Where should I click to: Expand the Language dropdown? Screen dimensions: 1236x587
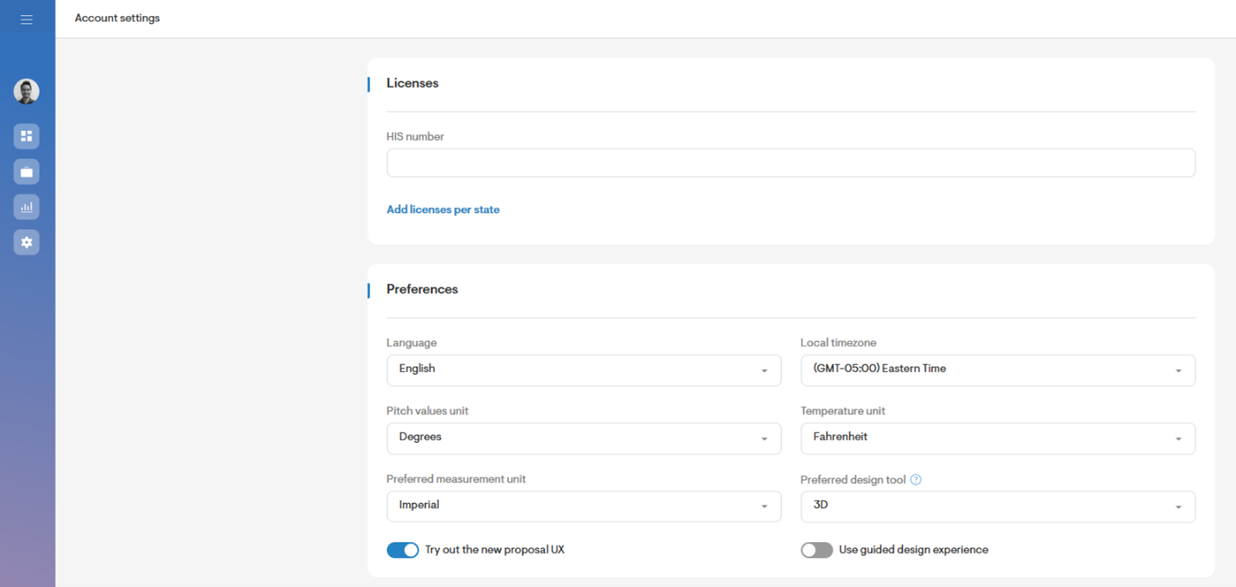point(583,370)
